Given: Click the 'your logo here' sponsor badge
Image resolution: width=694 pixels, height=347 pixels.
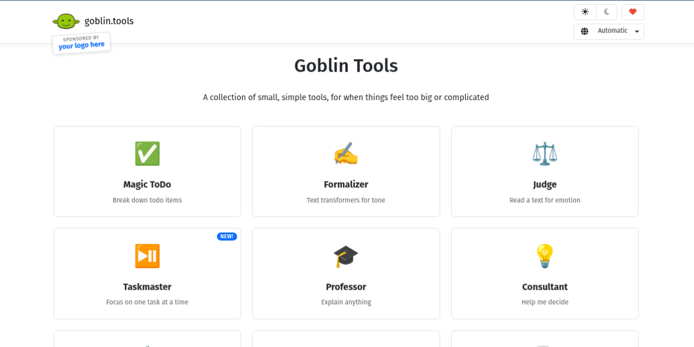Looking at the screenshot, I should click(x=82, y=43).
